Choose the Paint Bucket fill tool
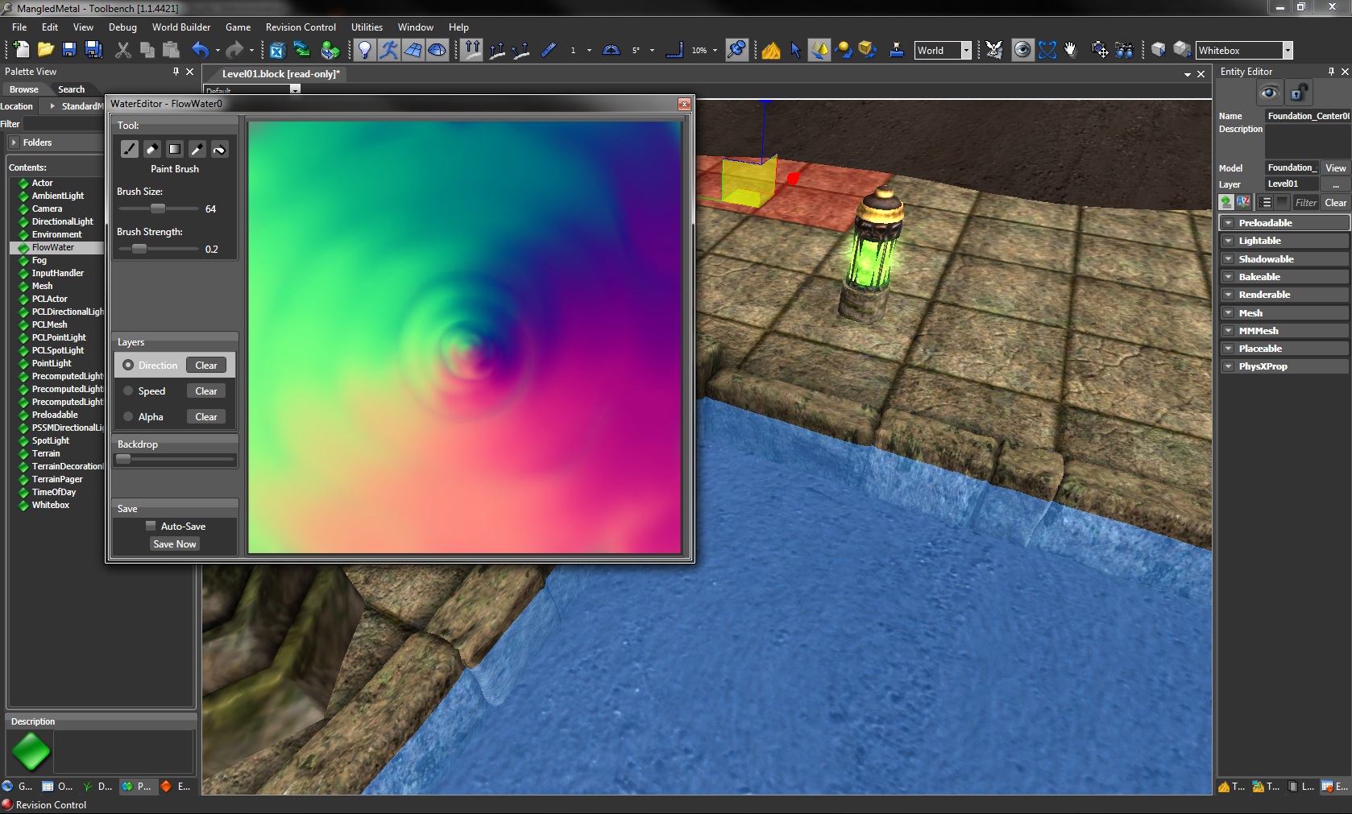The height and width of the screenshot is (814, 1352). click(x=219, y=149)
